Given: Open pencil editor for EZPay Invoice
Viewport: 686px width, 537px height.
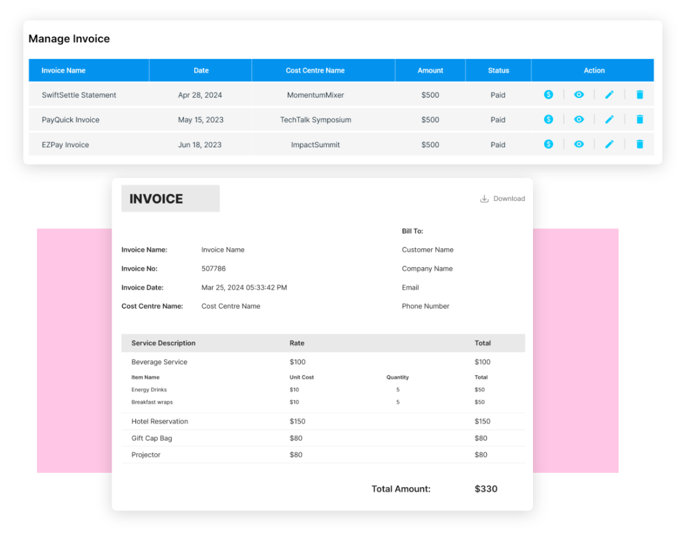Looking at the screenshot, I should click(609, 144).
